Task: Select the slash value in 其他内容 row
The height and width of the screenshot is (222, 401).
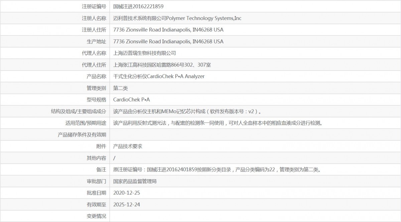Action: click(x=115, y=158)
